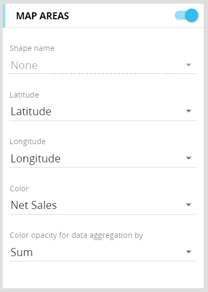Open the Shape name dropdown showing None

103,65
